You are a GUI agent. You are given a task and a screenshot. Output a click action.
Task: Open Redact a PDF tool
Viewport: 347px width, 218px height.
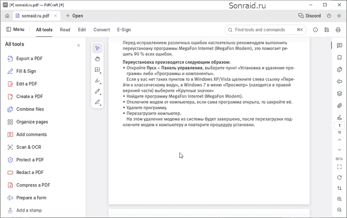pos(25,172)
